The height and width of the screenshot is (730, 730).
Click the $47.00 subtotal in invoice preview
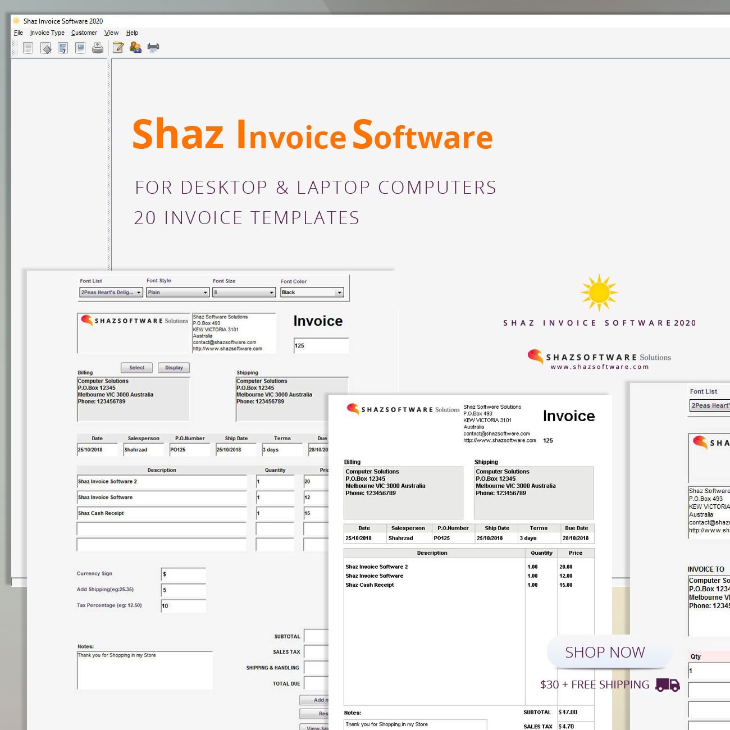568,712
